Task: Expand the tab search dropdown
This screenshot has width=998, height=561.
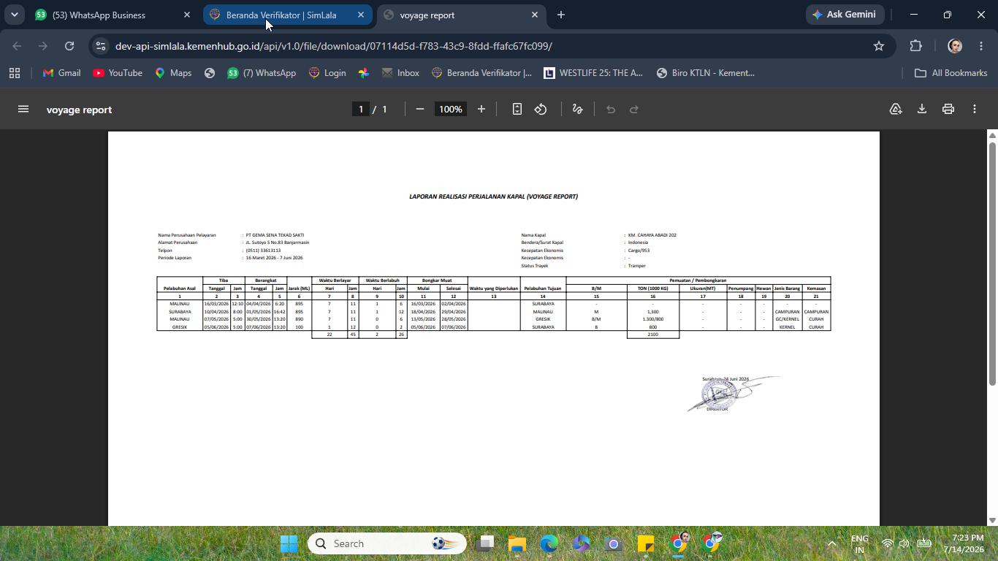Action: (14, 15)
